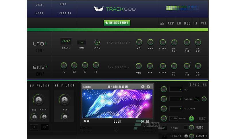Open the Home page icon tab
Viewport: 240px width, 139px height.
162,23
